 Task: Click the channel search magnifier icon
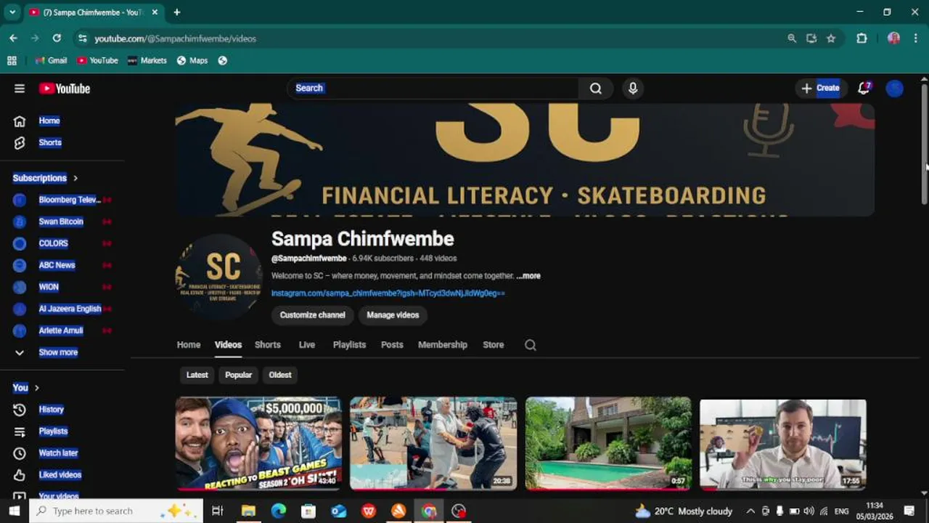(x=531, y=345)
